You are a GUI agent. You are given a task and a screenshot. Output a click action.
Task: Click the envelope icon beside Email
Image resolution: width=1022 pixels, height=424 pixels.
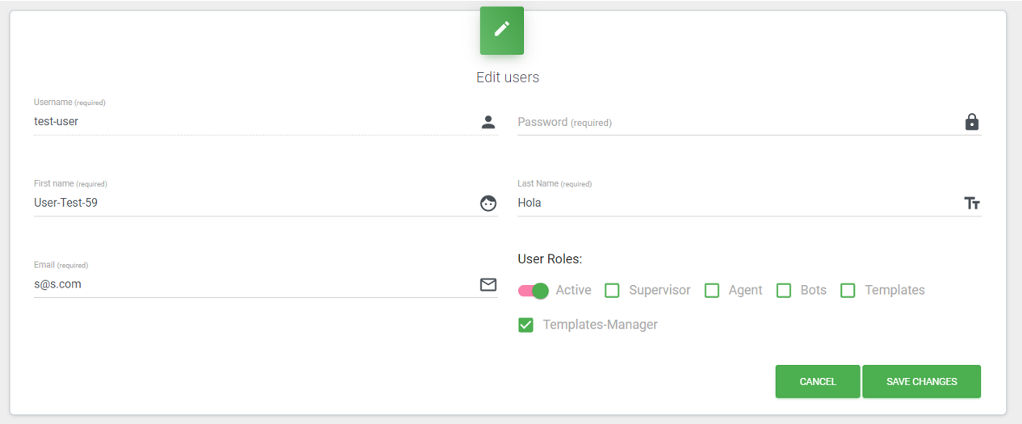(x=488, y=284)
